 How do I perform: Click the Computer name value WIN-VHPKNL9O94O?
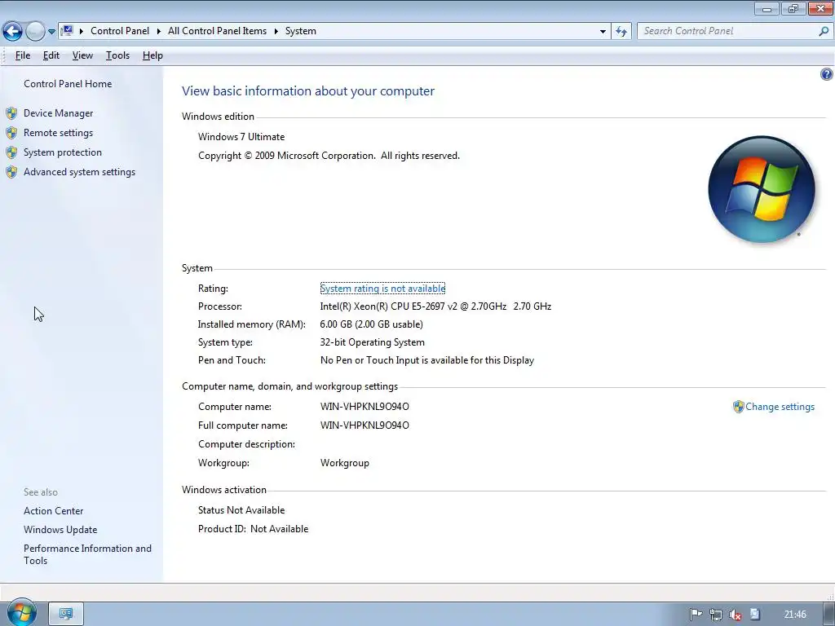click(364, 407)
